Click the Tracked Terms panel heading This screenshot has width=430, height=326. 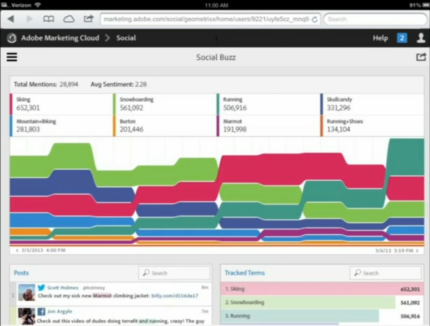[245, 273]
